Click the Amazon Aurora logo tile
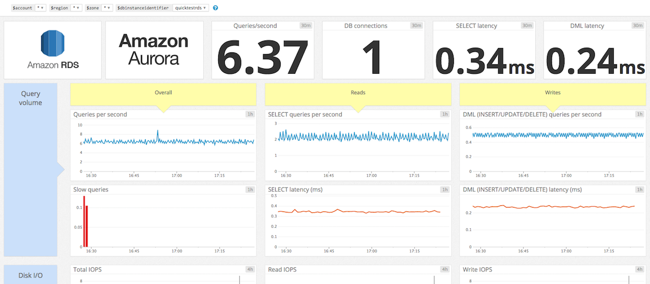 154,50
